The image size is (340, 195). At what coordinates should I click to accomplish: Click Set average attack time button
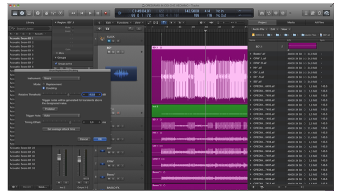61,129
